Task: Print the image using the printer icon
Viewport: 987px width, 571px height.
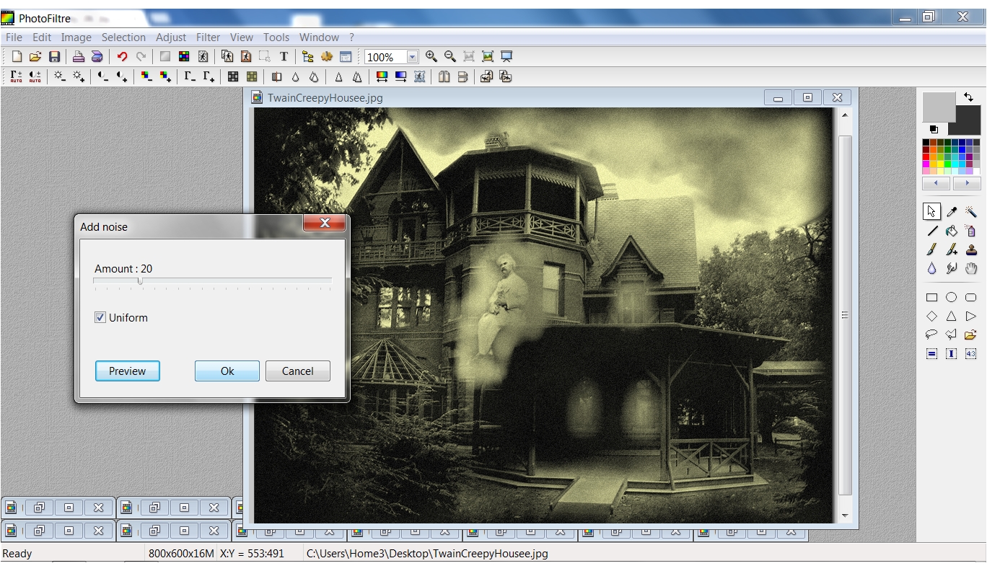Action: [78, 57]
